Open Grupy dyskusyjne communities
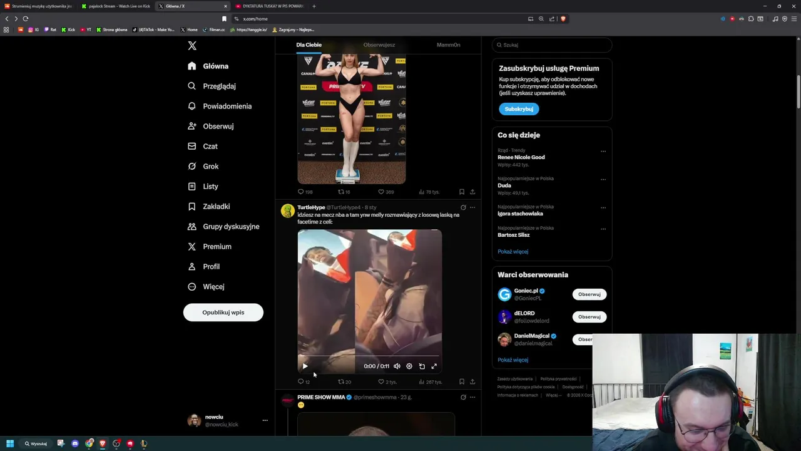The height and width of the screenshot is (451, 801). coord(223,226)
